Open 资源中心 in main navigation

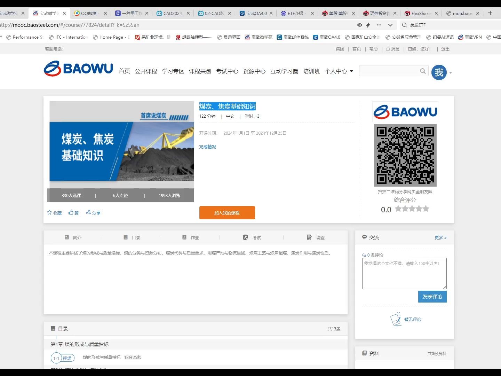click(x=254, y=71)
